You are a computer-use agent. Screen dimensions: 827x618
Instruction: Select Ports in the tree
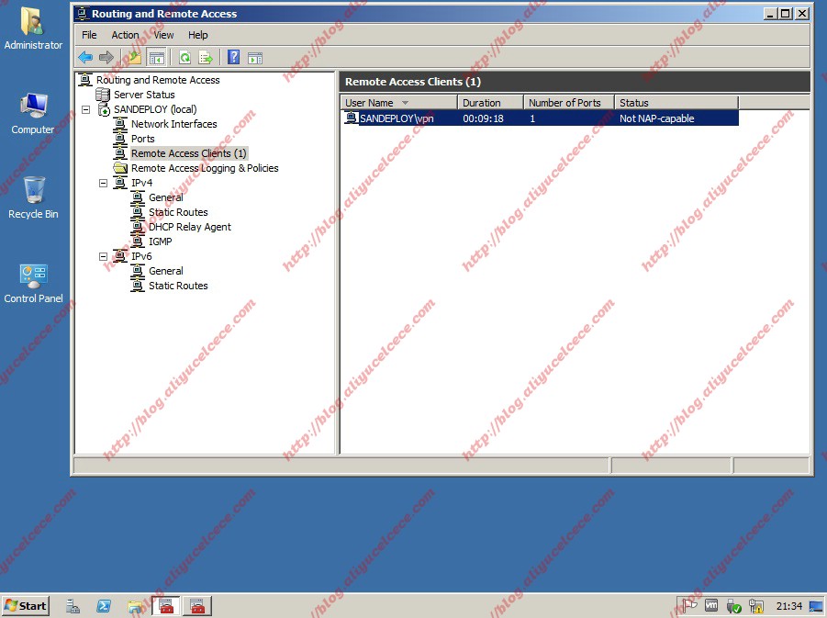(143, 139)
